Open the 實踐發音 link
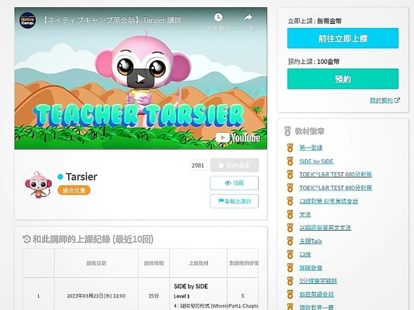Screen dimensions: 414x310 311,268
